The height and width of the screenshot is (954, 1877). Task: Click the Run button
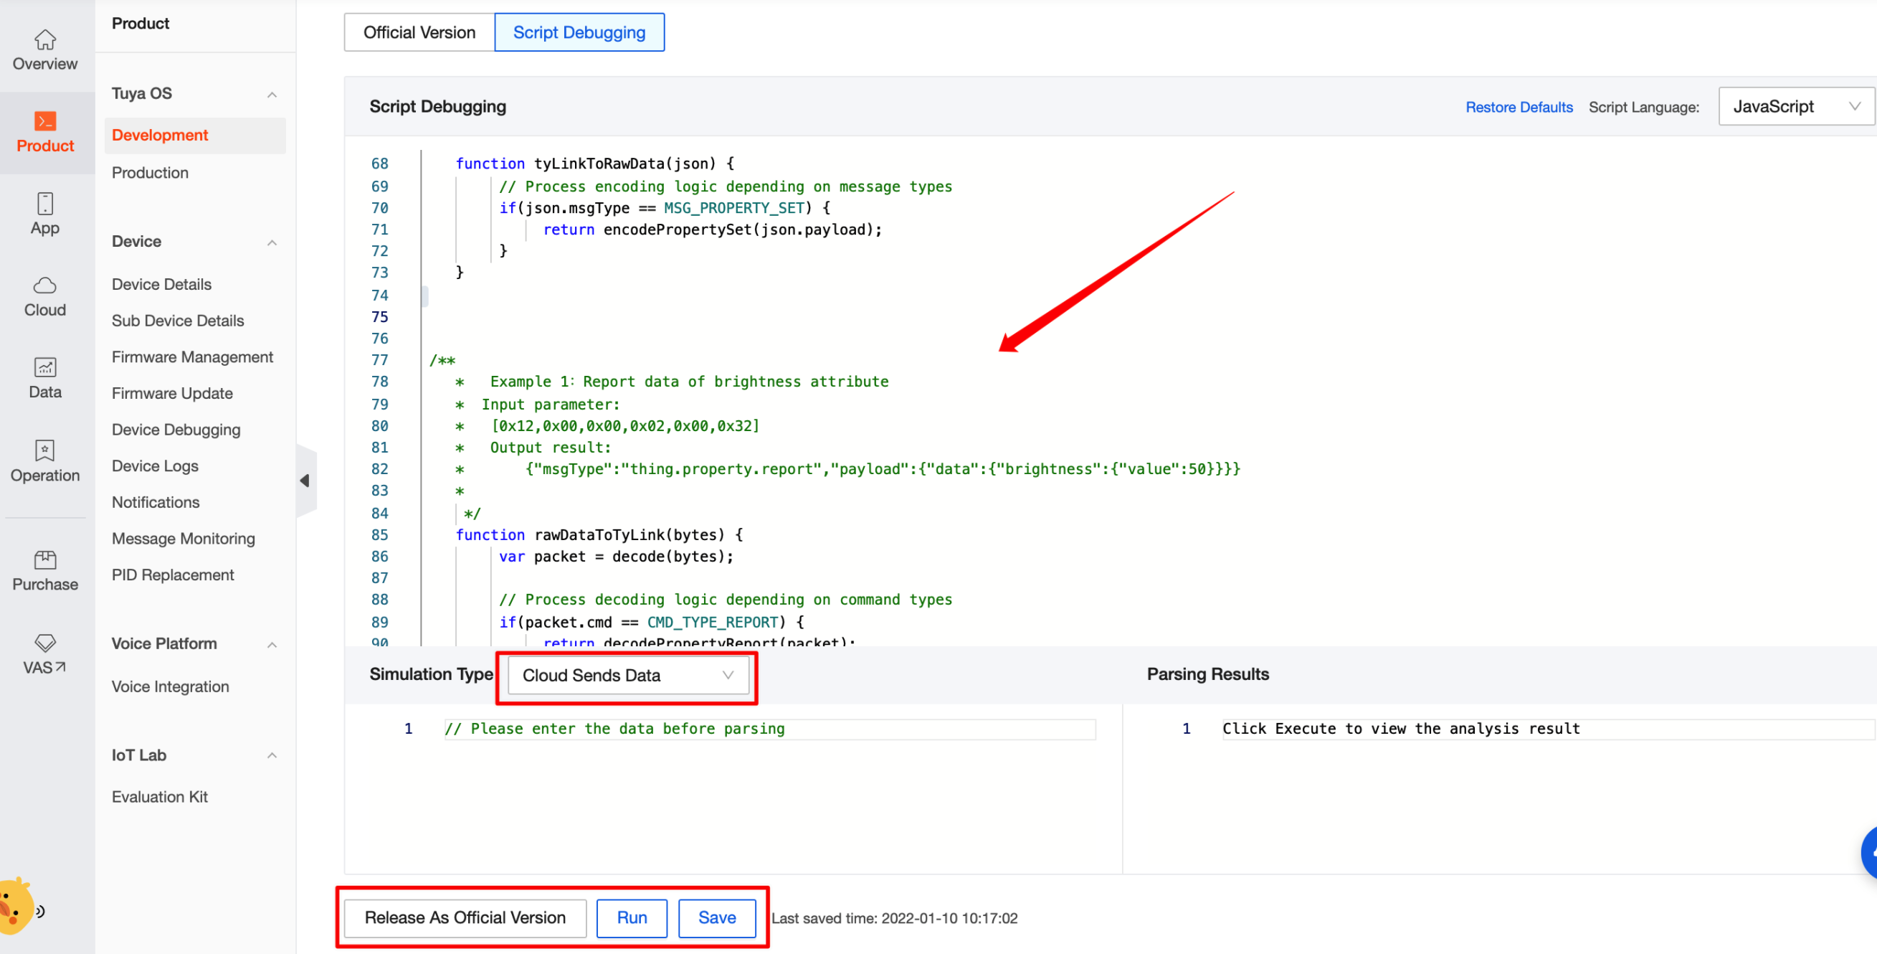(x=631, y=917)
